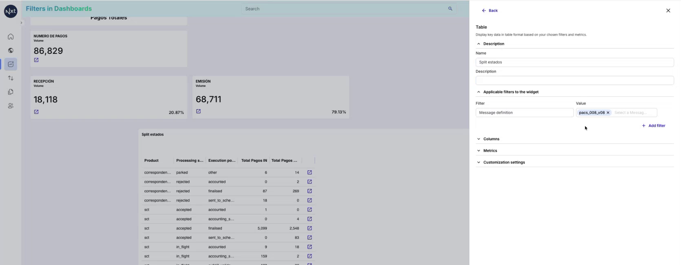Click the Add filter button

point(654,126)
